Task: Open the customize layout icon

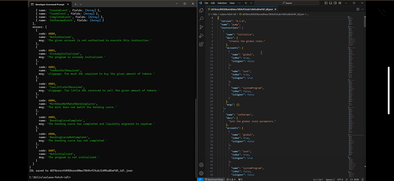Action: coord(339,3)
